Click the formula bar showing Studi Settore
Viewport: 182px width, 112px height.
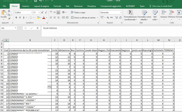(111, 31)
